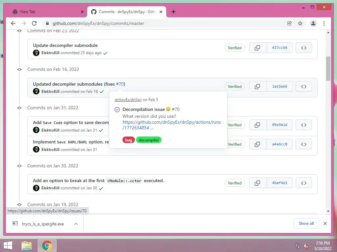
Task: Click the ElektroKill author on Feb 16 commit
Action: (x=50, y=92)
